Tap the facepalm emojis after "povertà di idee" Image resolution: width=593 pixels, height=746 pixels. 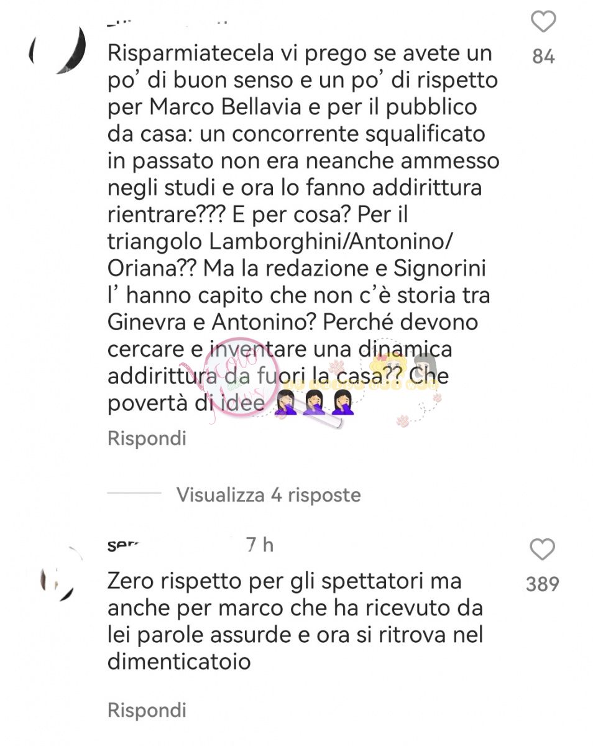click(315, 404)
